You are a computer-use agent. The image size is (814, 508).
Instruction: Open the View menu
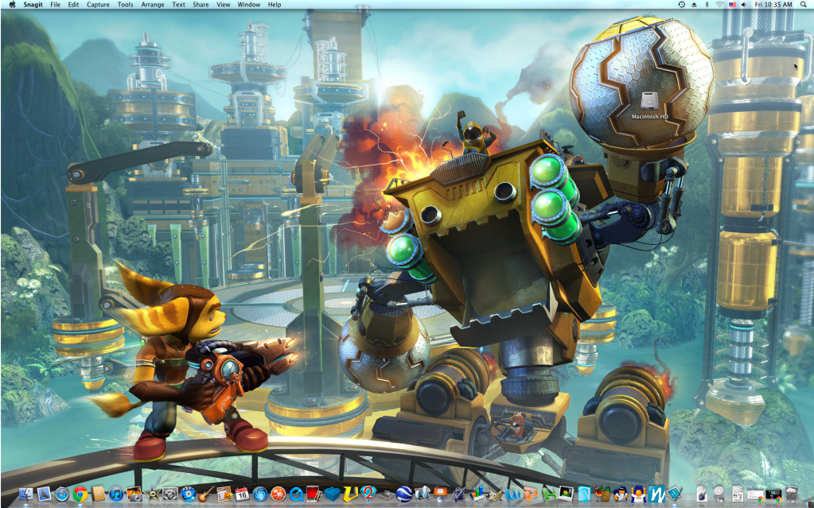[224, 5]
